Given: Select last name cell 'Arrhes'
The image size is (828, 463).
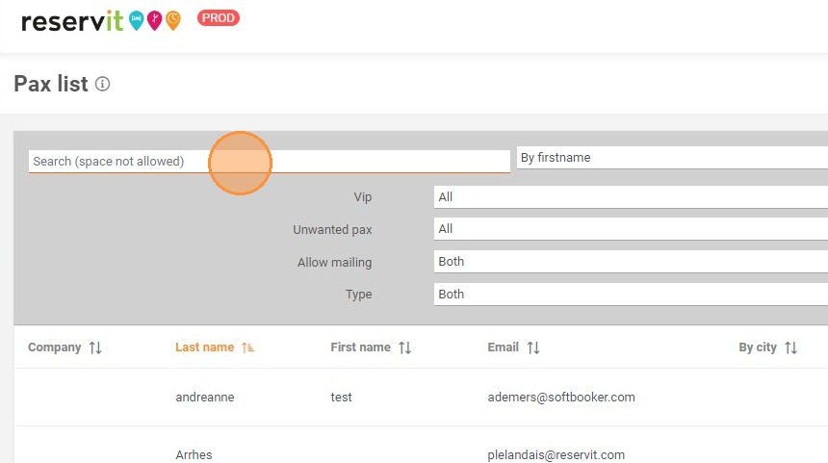Looking at the screenshot, I should (194, 454).
